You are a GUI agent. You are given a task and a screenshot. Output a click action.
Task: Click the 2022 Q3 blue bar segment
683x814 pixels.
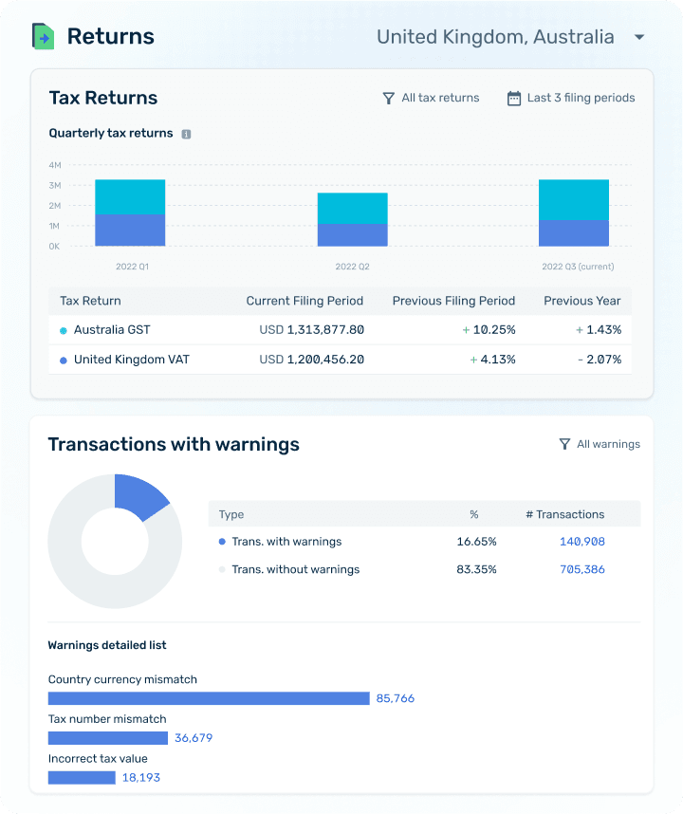[574, 233]
